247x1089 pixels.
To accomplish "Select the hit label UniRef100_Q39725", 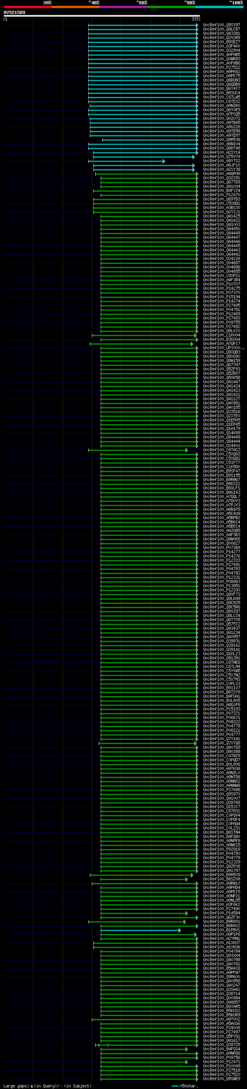I will pos(221,1045).
